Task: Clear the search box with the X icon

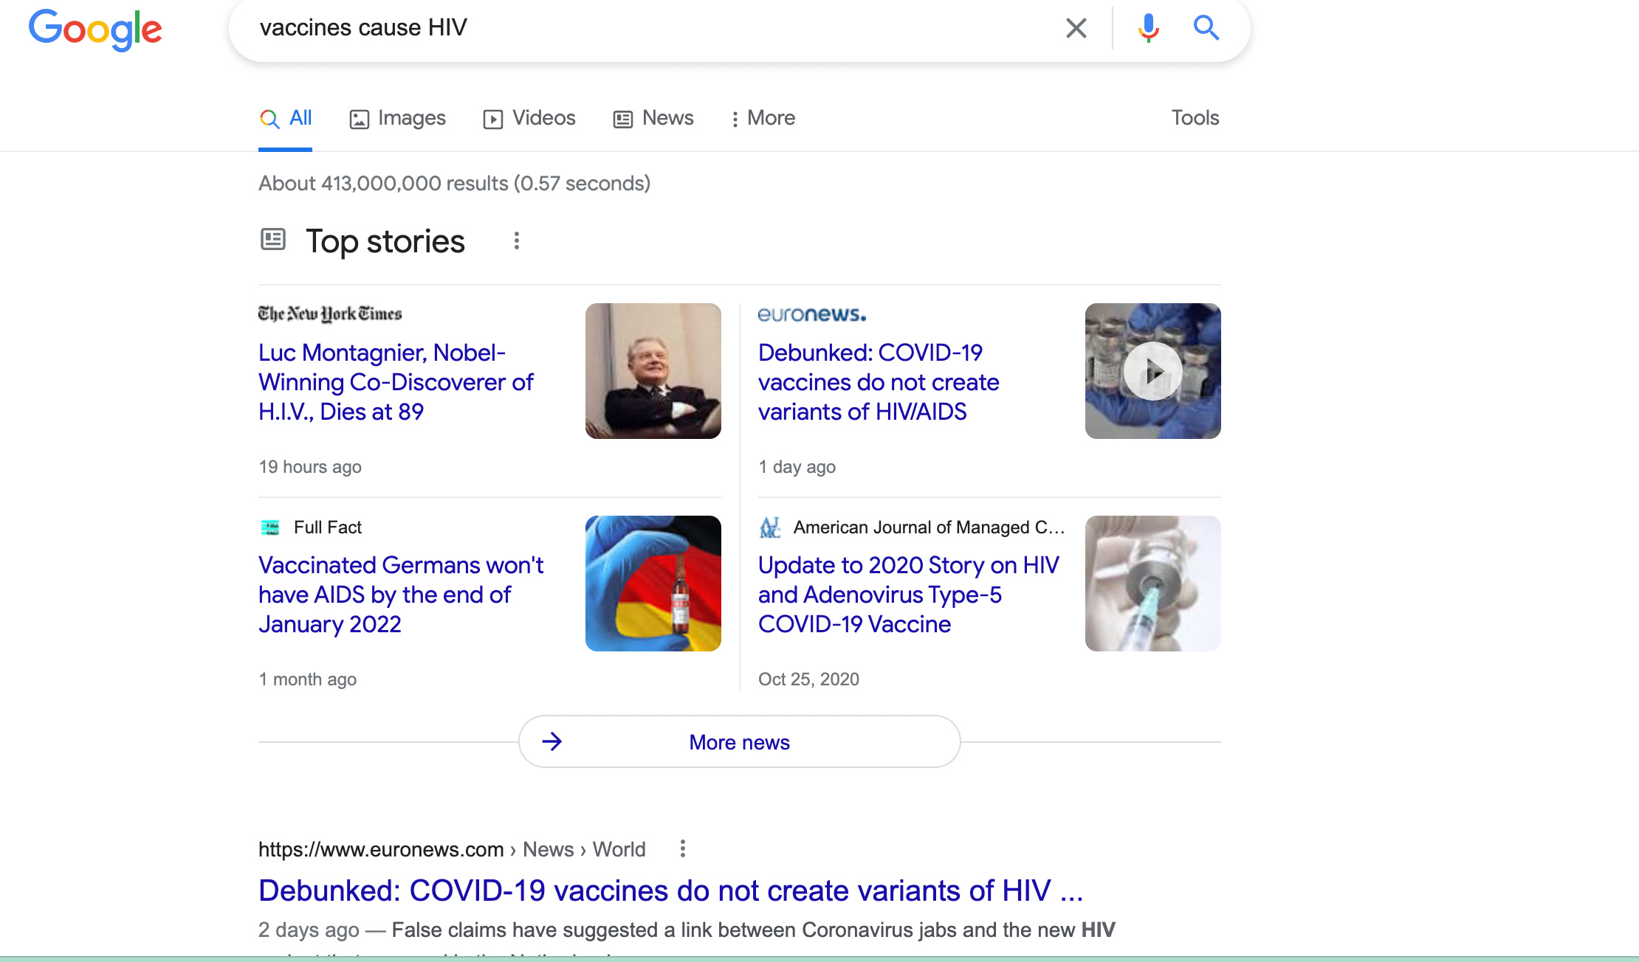Action: tap(1076, 29)
